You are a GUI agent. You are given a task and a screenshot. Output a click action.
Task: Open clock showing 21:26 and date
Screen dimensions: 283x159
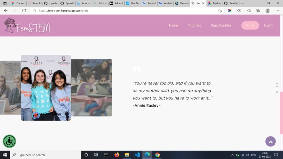tap(265, 155)
